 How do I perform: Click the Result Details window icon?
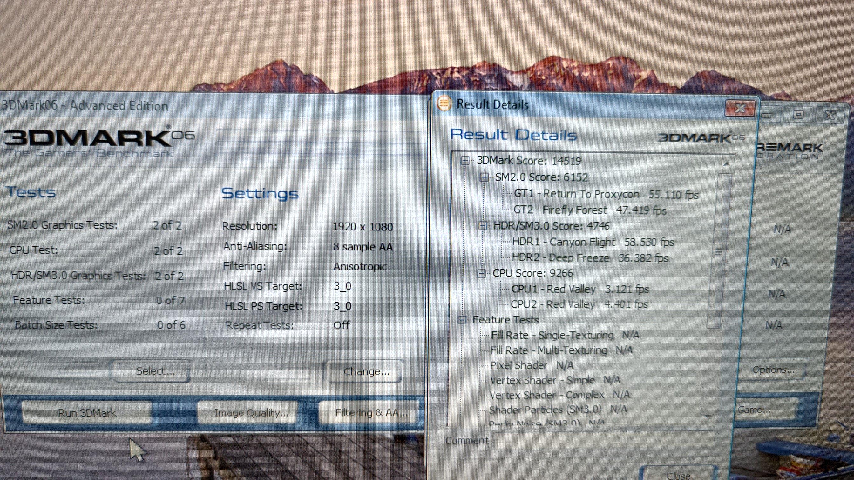tap(444, 104)
